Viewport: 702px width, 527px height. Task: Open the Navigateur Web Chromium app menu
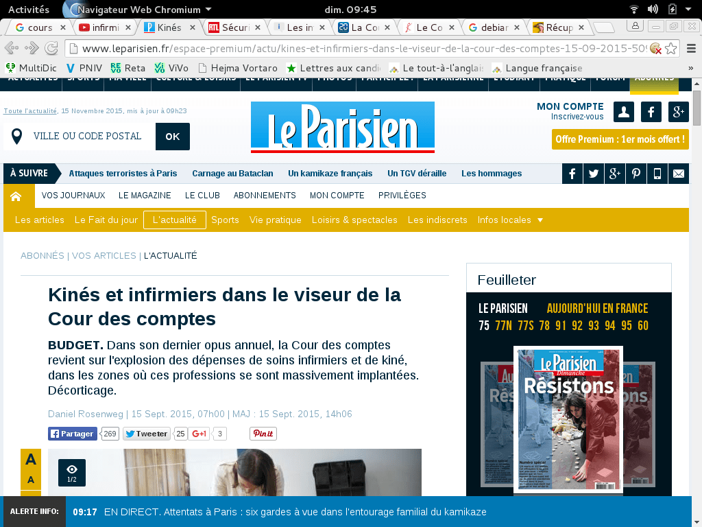pyautogui.click(x=138, y=10)
